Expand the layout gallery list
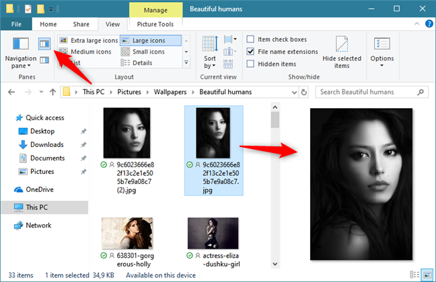This screenshot has height=282, width=436. click(x=186, y=63)
